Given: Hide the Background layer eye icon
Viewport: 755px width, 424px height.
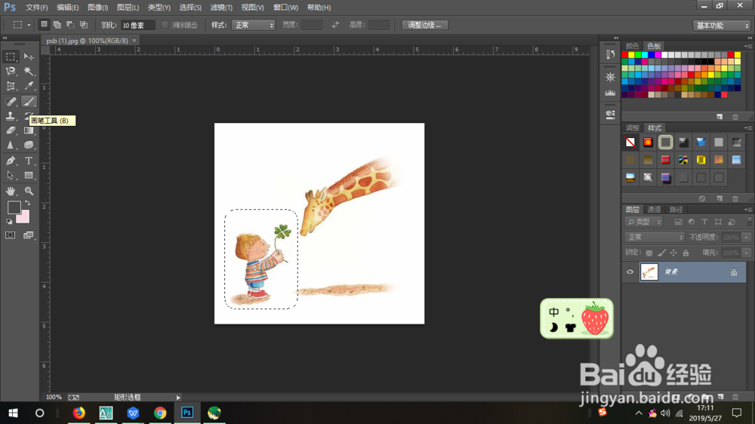Looking at the screenshot, I should (x=630, y=272).
